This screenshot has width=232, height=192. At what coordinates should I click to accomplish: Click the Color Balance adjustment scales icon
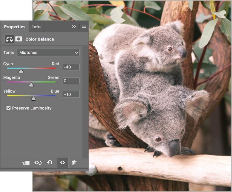(9, 39)
